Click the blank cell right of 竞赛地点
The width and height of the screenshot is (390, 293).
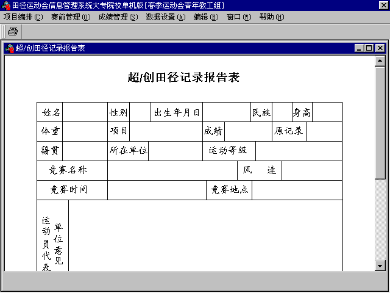coord(297,190)
